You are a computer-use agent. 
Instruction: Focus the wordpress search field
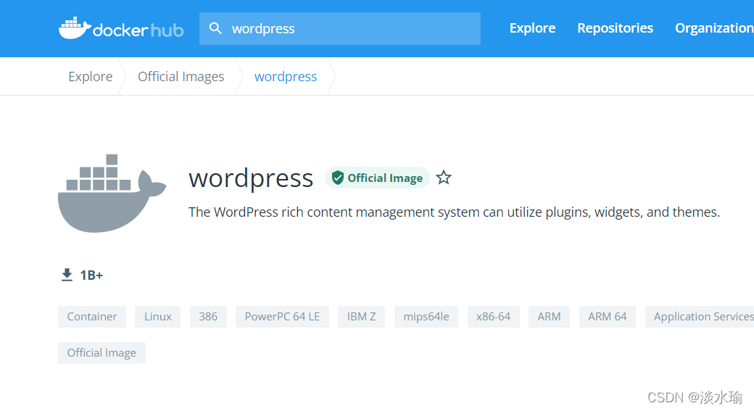[x=340, y=28]
